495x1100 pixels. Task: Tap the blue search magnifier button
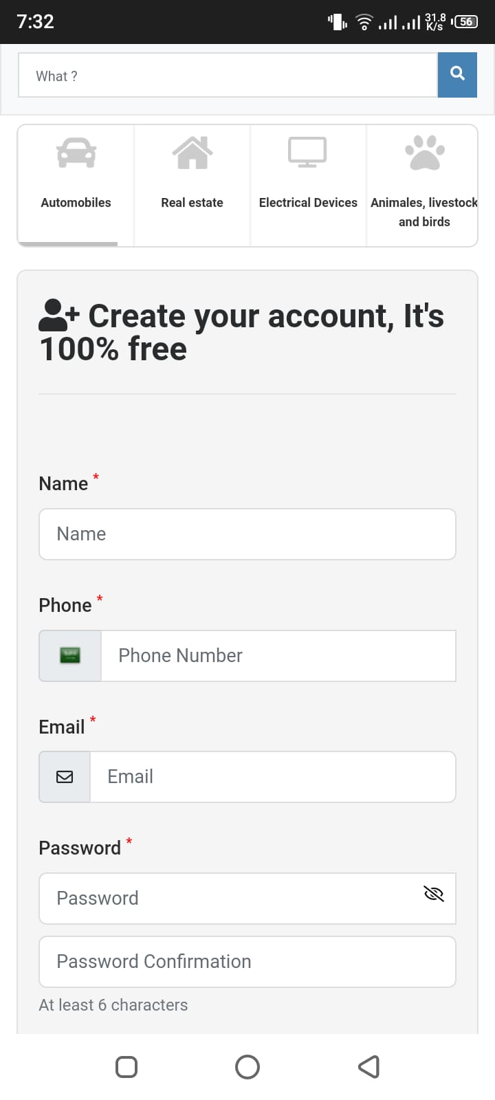tap(457, 74)
